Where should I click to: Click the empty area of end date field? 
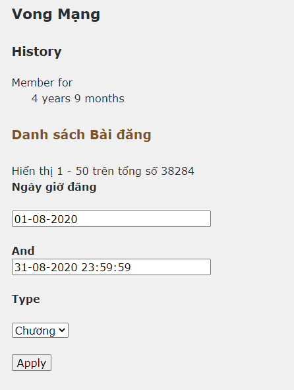(x=171, y=267)
